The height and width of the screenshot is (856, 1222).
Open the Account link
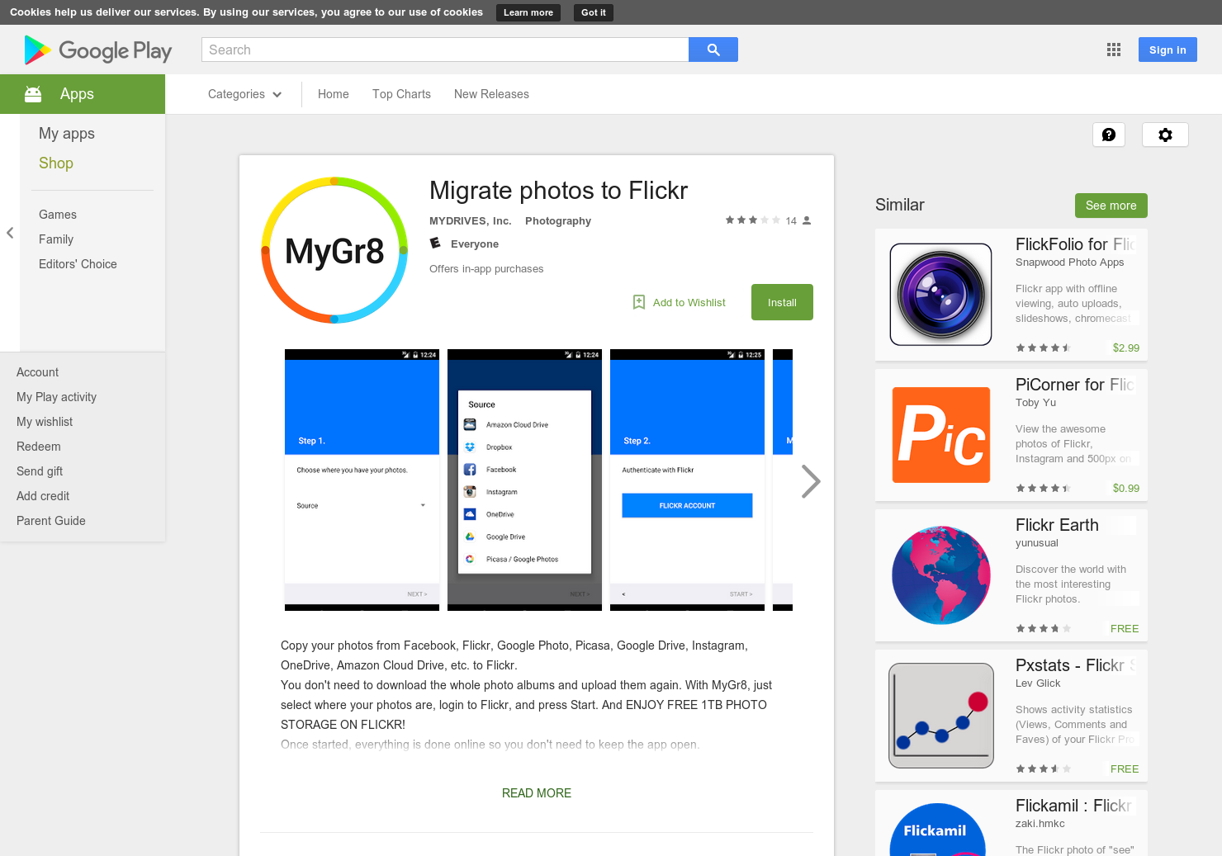point(37,372)
